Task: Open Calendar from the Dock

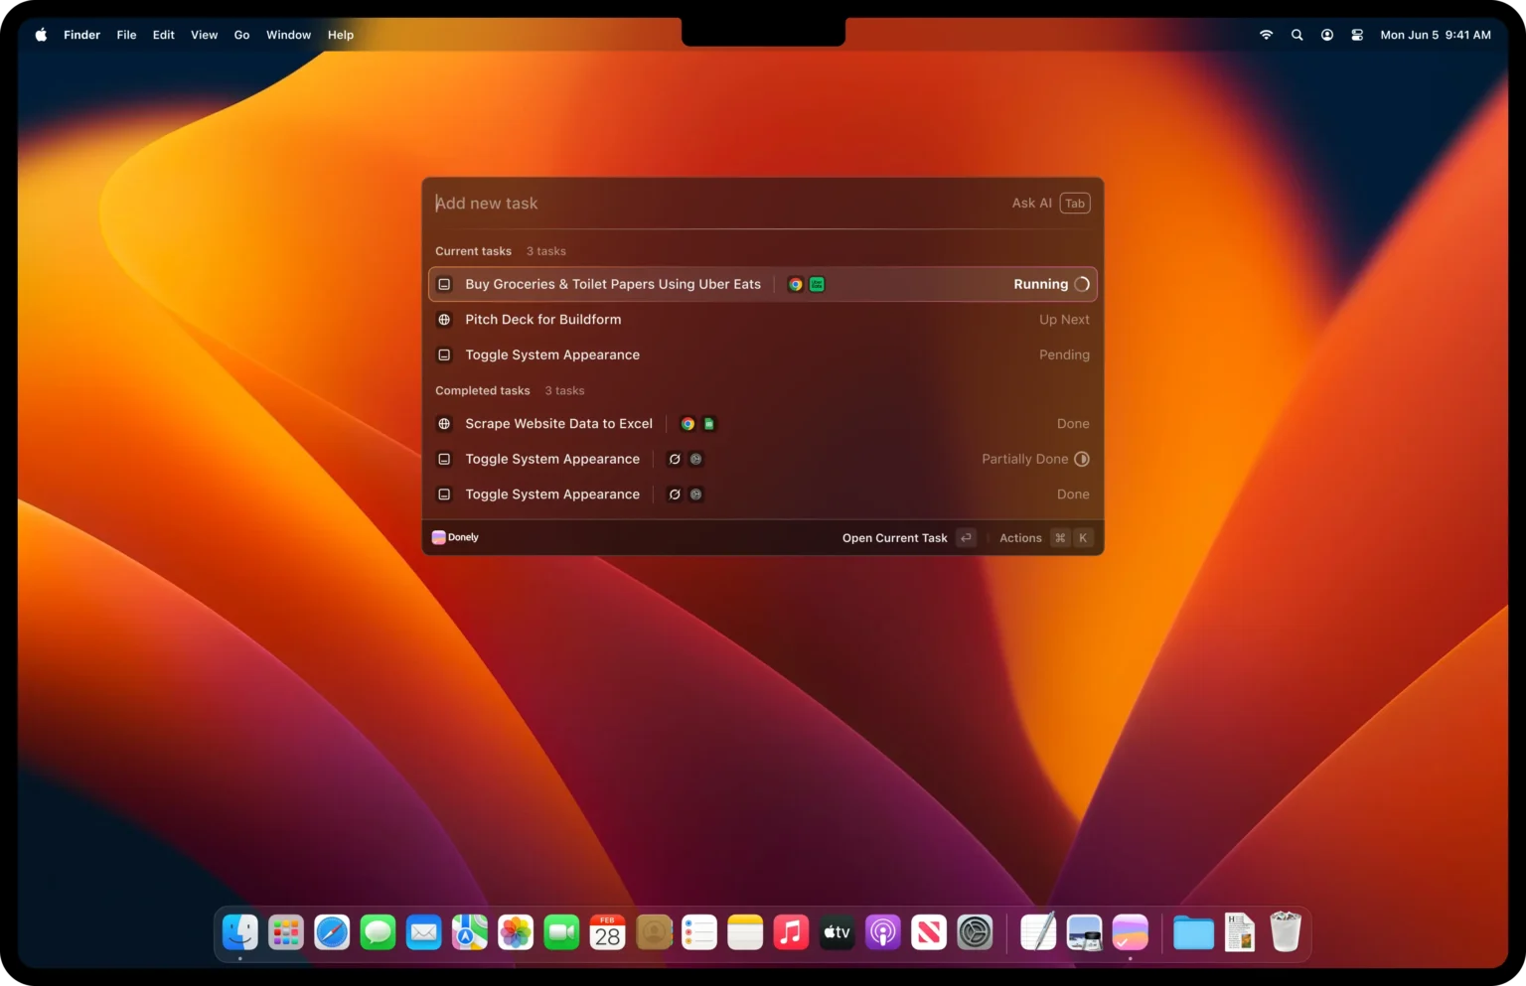Action: pos(607,932)
